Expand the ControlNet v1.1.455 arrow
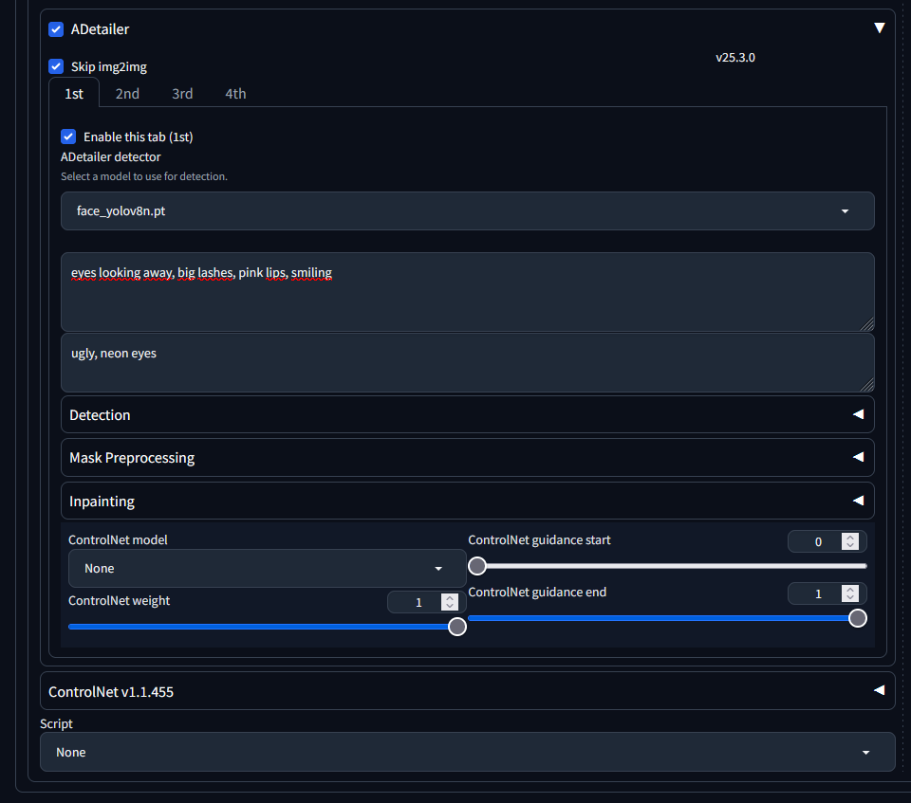The height and width of the screenshot is (803, 911). [x=879, y=691]
